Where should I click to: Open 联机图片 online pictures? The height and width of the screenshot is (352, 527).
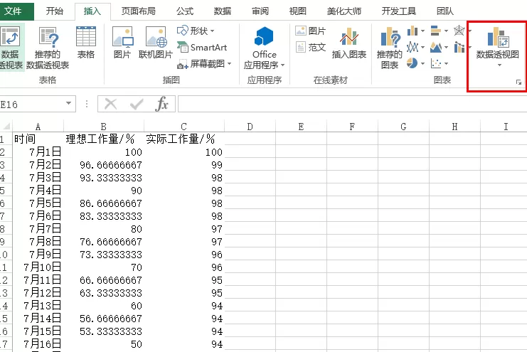pos(156,43)
